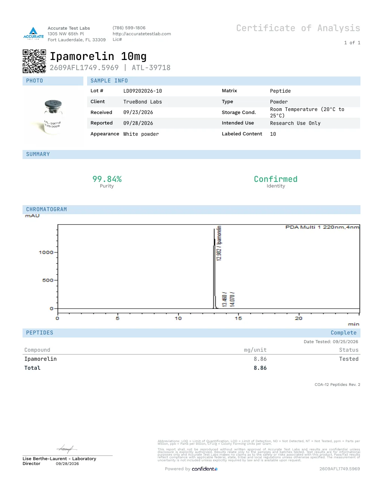
Task: Select the Ipamorelin 10mg title
Action: (x=98, y=56)
